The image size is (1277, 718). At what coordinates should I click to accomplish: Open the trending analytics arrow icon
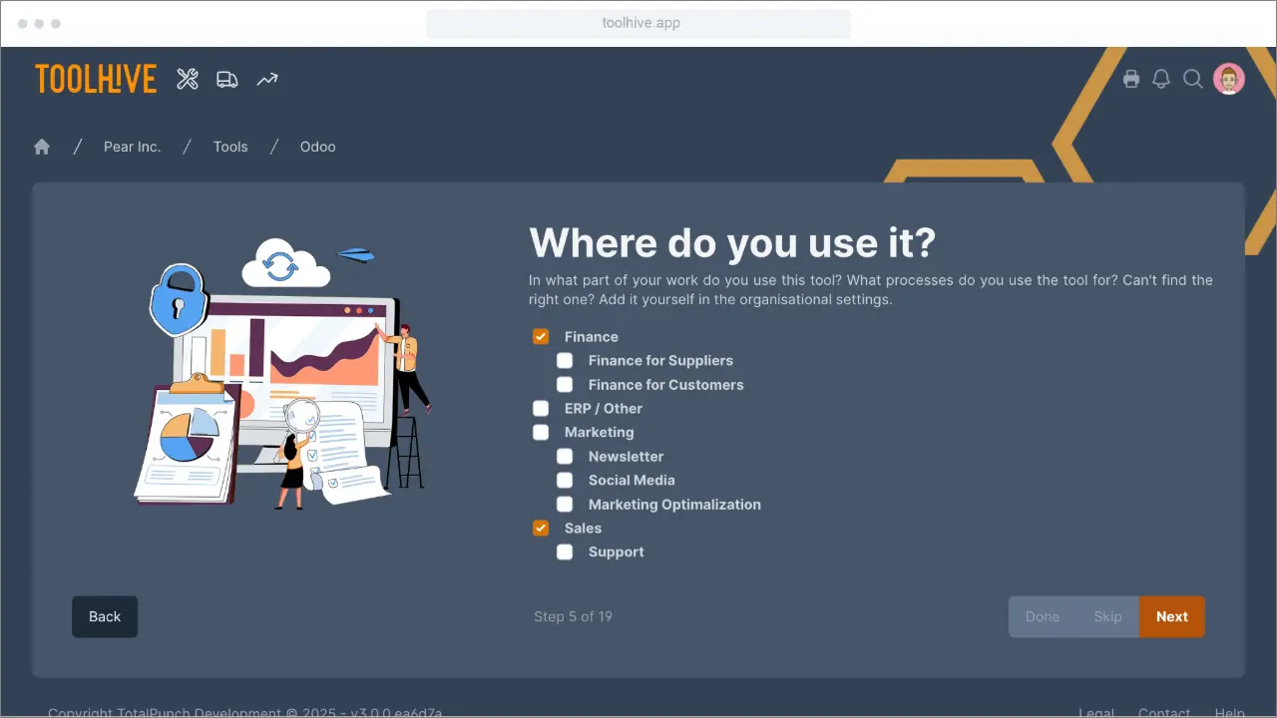point(266,78)
